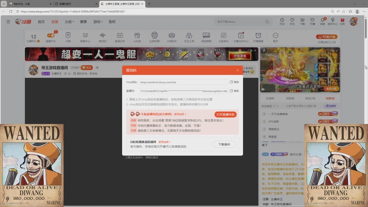Switch to the 我的关注 browser tab

[29, 4]
